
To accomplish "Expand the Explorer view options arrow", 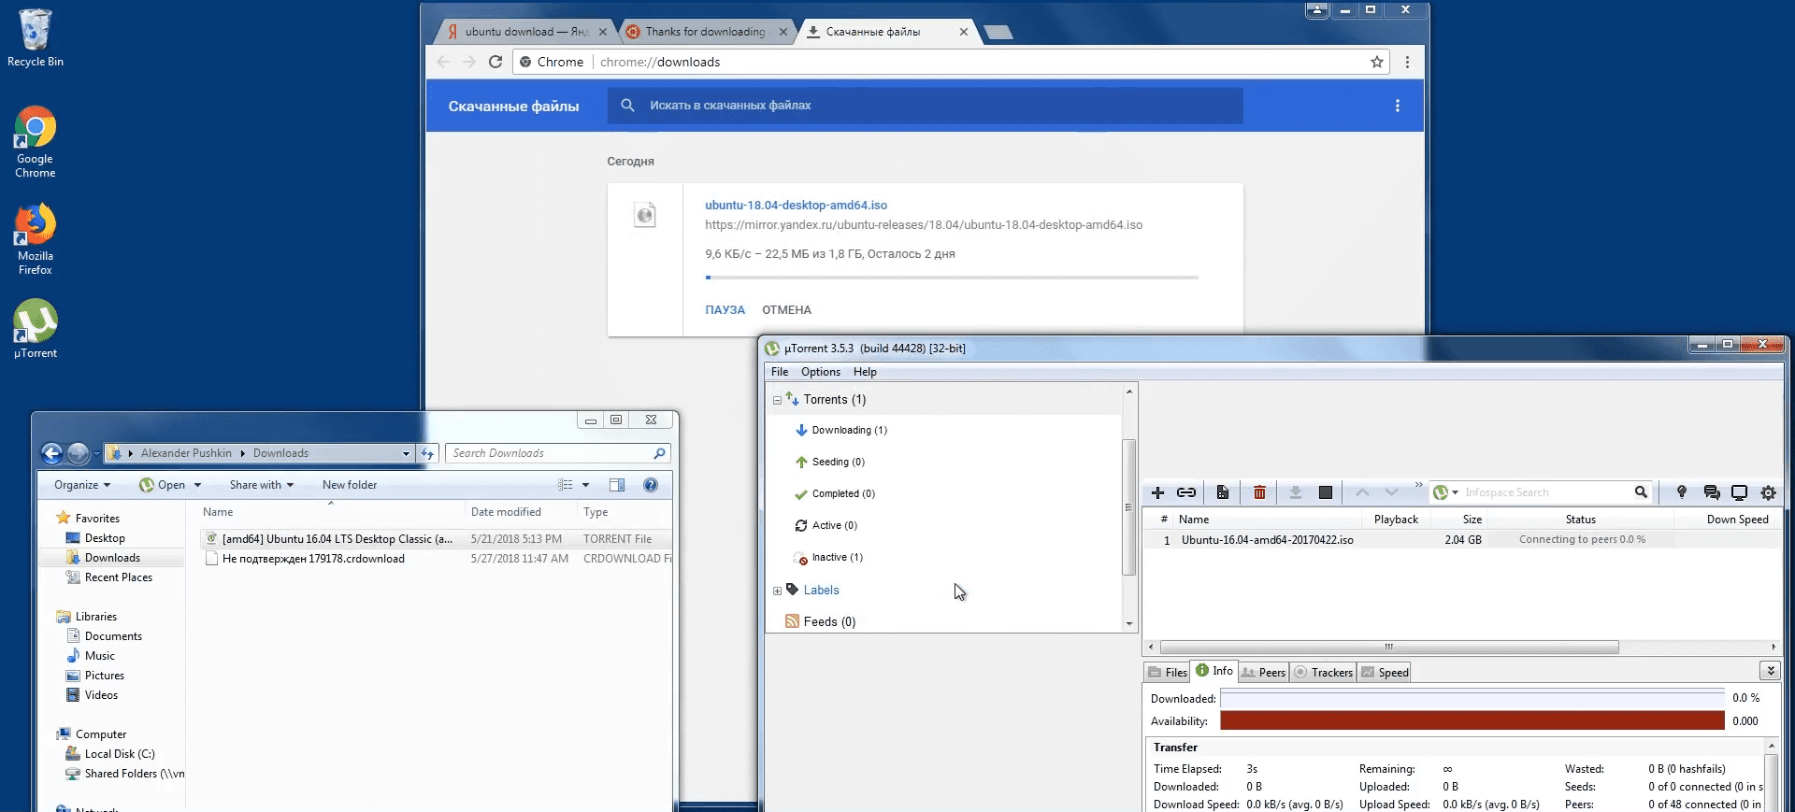I will 585,485.
